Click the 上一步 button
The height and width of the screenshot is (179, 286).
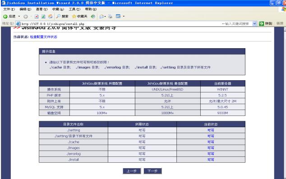coord(132,171)
